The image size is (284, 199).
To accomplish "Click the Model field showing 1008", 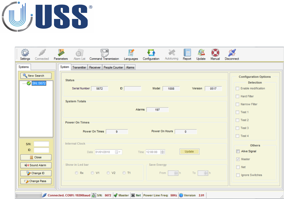I will [x=171, y=89].
